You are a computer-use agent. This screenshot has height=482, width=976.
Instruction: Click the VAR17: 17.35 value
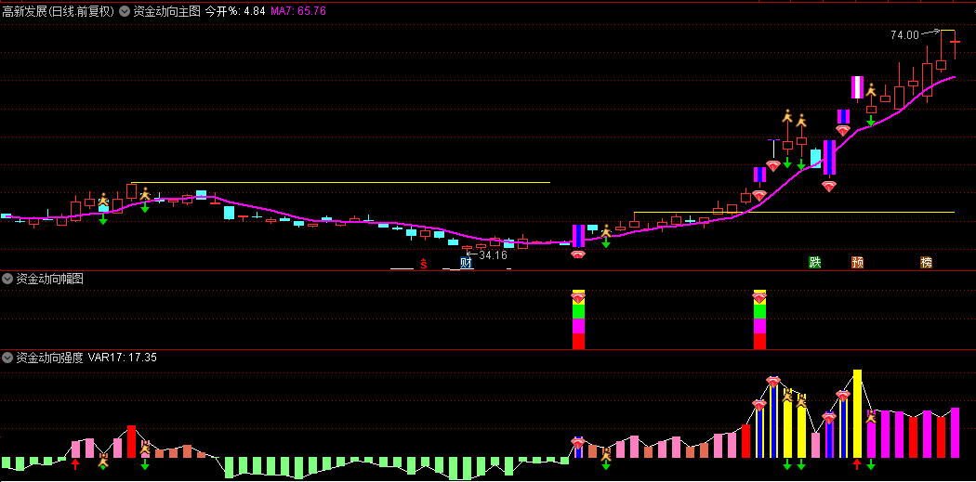pyautogui.click(x=123, y=358)
